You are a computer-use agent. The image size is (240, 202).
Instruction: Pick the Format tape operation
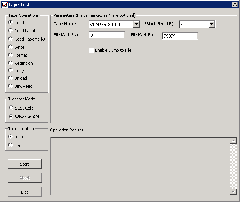(x=11, y=55)
